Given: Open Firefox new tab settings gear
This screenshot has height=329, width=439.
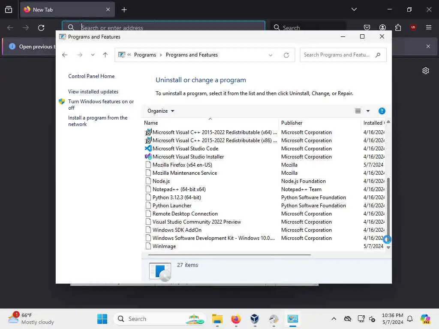Looking at the screenshot, I should pyautogui.click(x=426, y=71).
